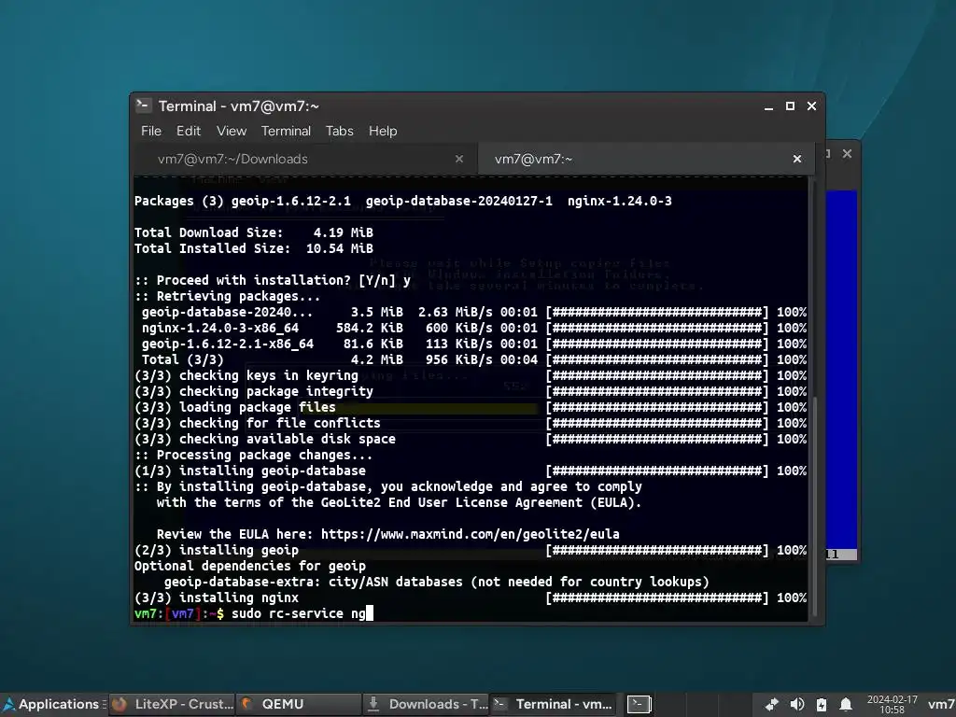Click the terminal icon in the title bar

[x=143, y=105]
